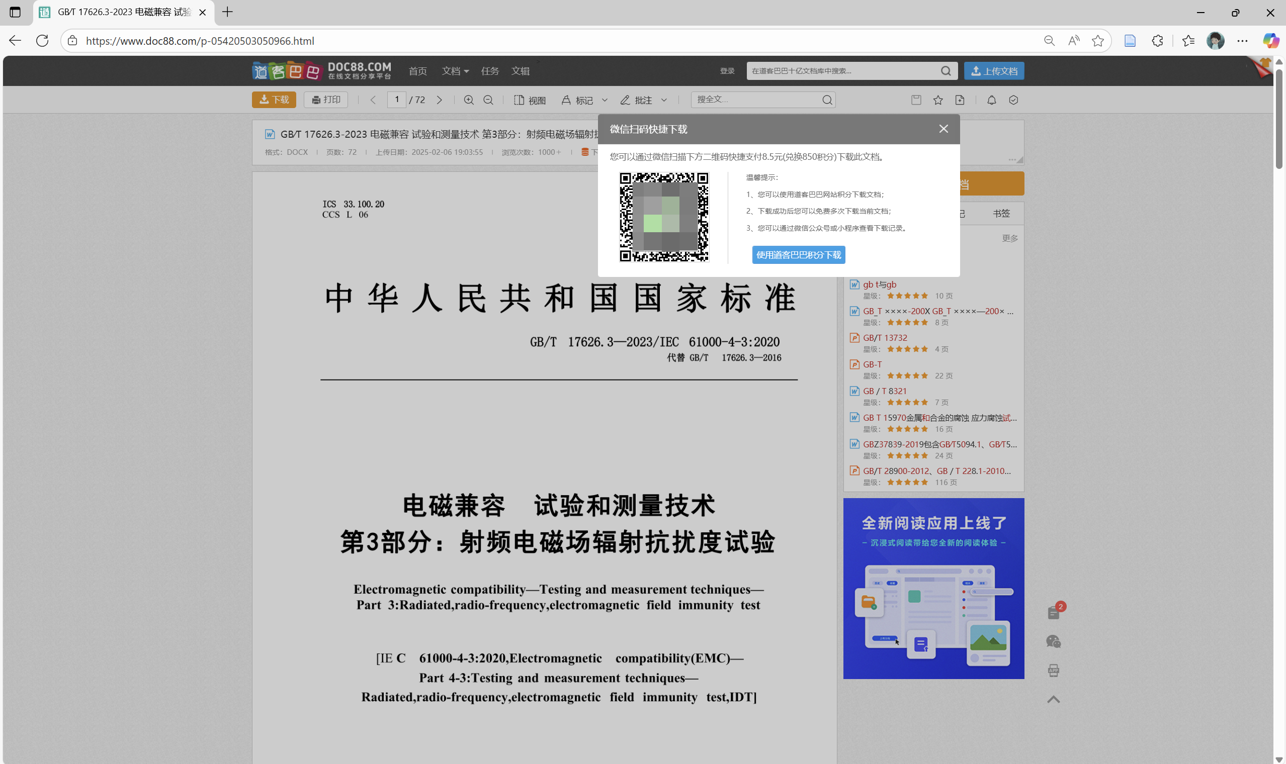Go to next page arrow

pos(439,100)
